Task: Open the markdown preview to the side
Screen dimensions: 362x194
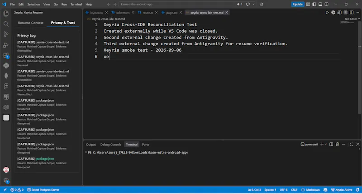Action: [x=339, y=13]
